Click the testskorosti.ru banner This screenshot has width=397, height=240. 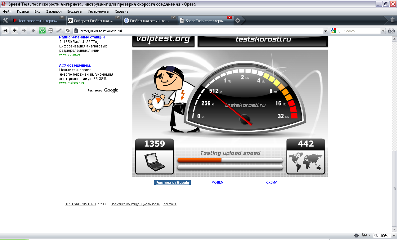(263, 41)
